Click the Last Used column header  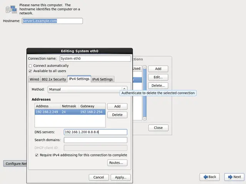pyautogui.click(x=137, y=69)
